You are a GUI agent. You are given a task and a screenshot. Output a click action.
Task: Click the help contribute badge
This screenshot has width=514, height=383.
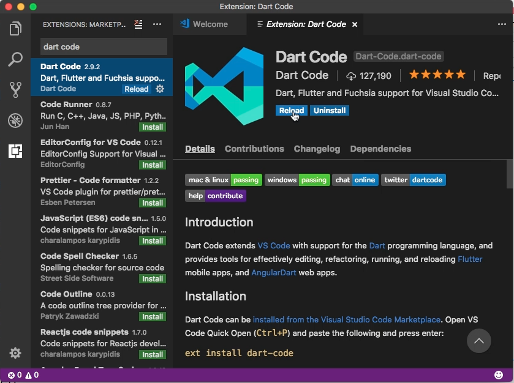click(216, 196)
